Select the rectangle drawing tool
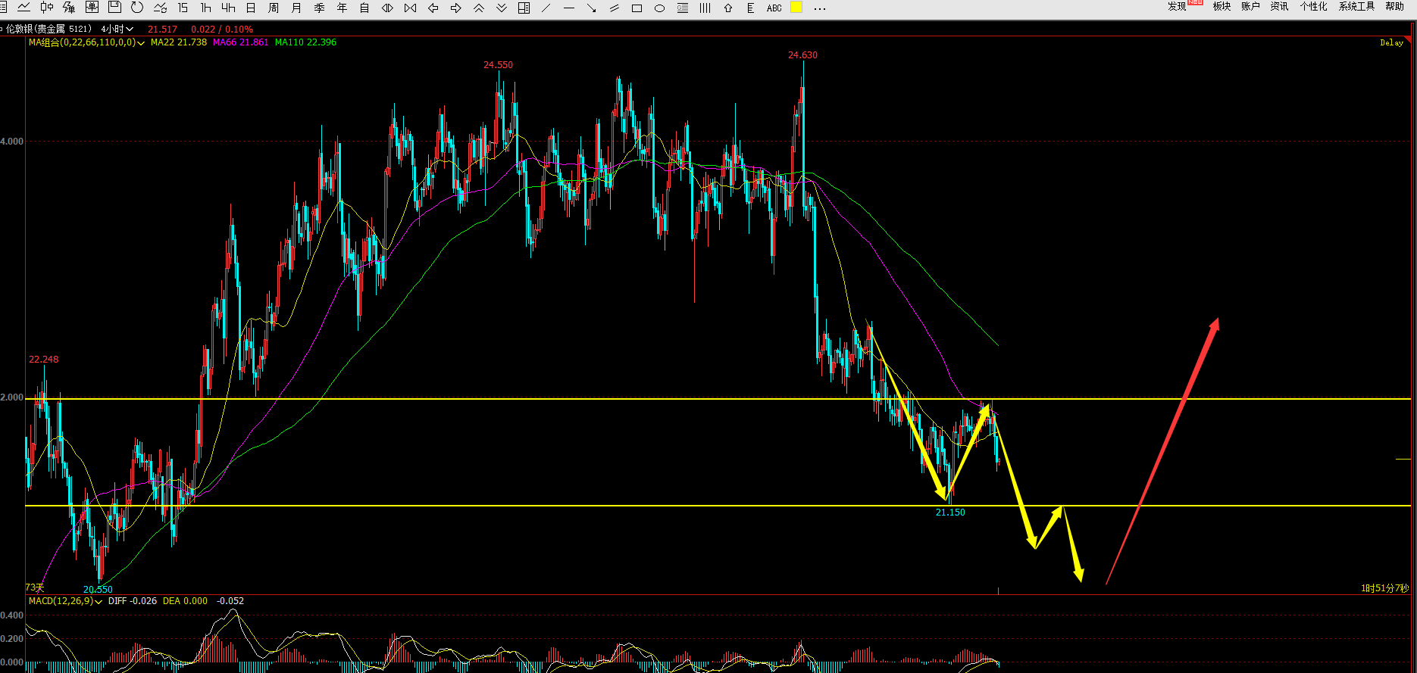 click(637, 8)
